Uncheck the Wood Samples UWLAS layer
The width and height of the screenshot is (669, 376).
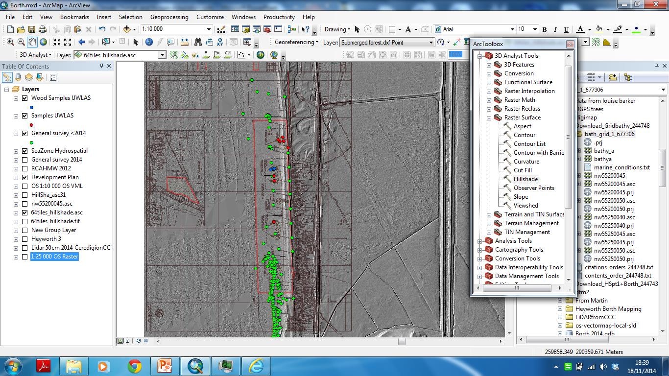tap(25, 98)
